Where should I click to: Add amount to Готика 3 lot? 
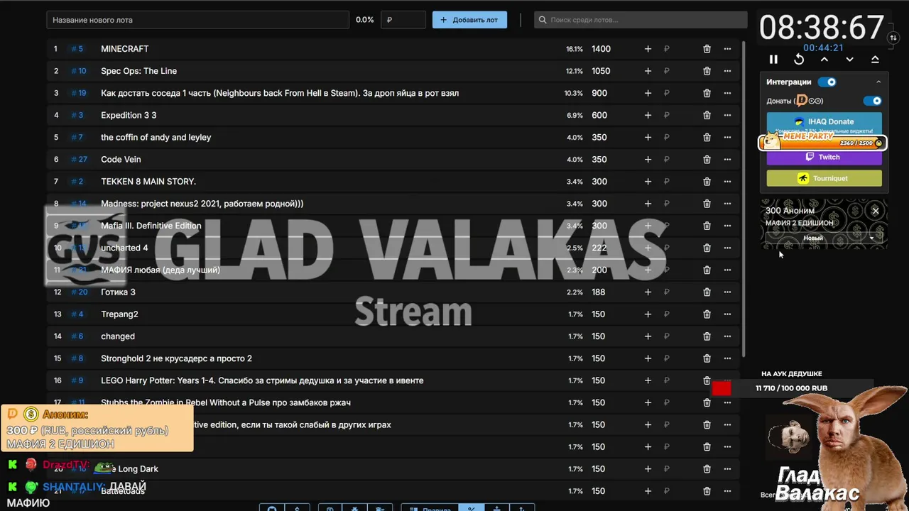(x=648, y=292)
